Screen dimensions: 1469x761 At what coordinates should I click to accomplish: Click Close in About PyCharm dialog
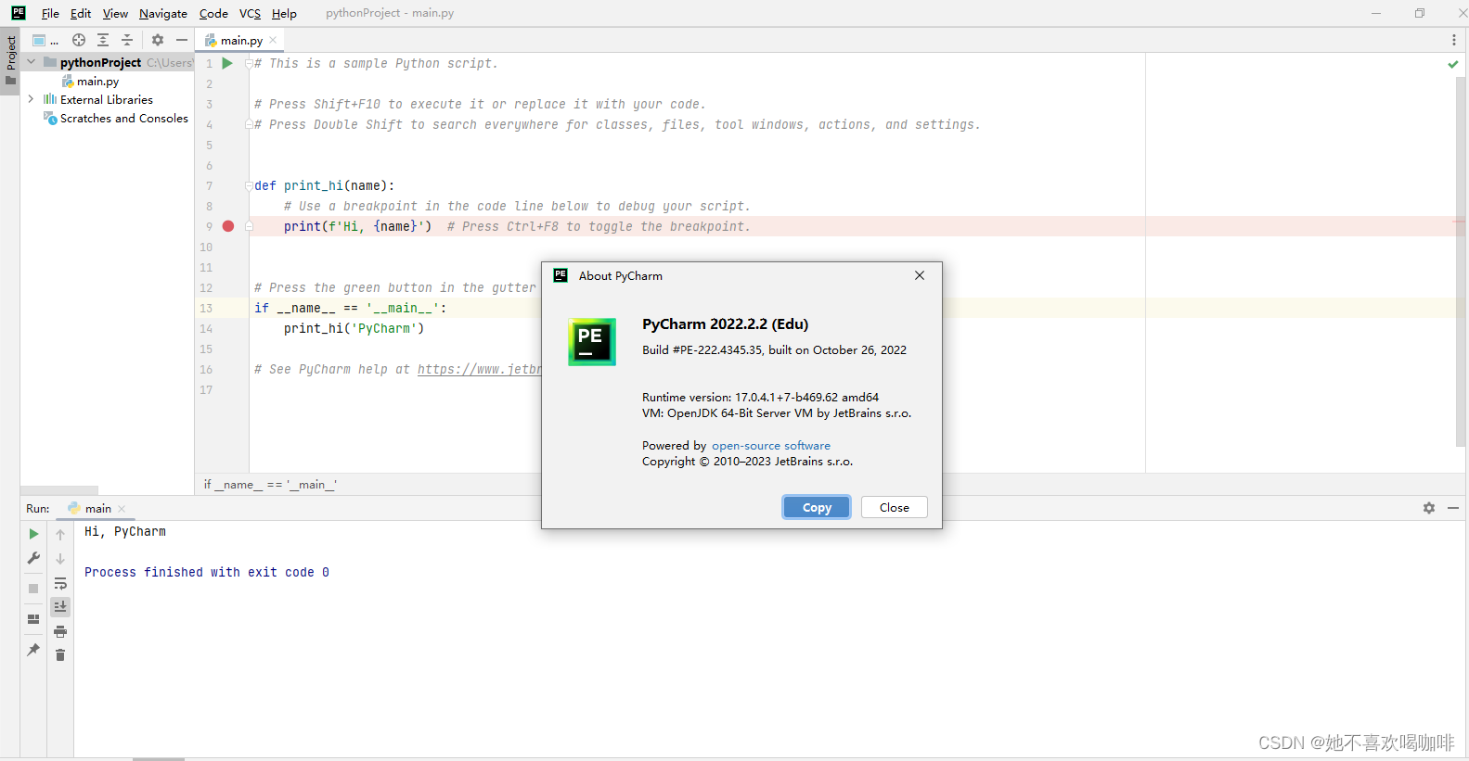895,508
